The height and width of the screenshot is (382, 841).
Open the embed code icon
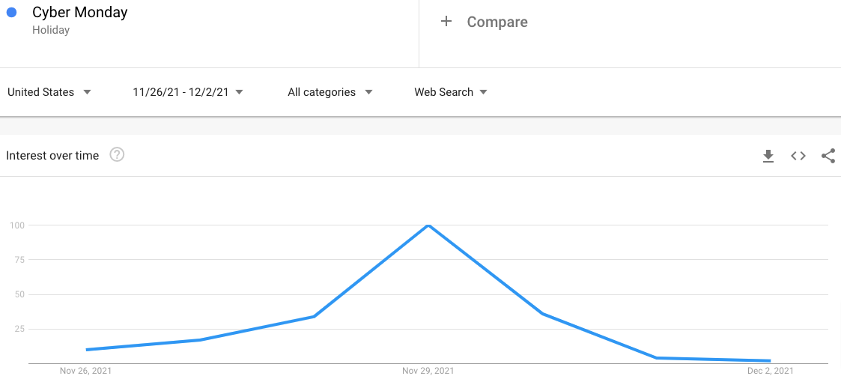(798, 156)
